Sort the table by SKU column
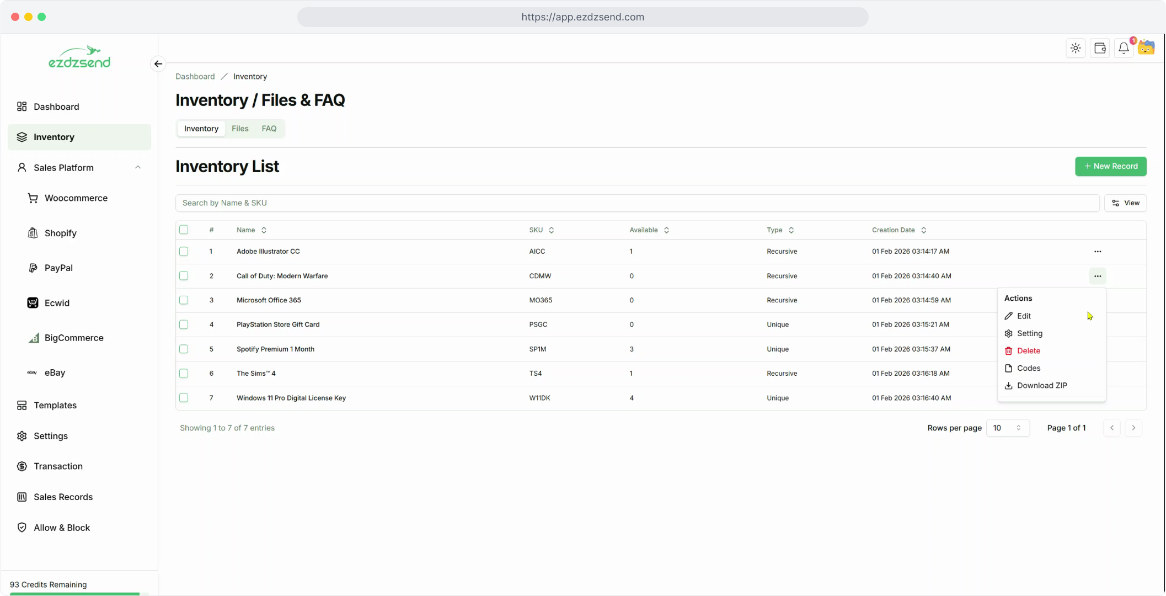The width and height of the screenshot is (1166, 596). (x=541, y=230)
